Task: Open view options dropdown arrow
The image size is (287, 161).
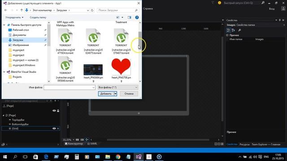Action: (122, 17)
